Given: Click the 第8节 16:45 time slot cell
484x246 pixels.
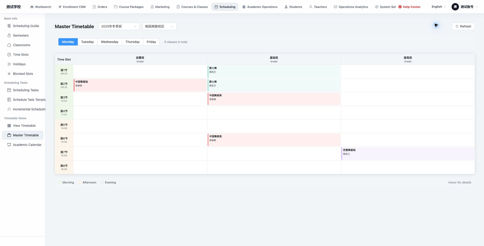Looking at the screenshot, I should tap(64, 167).
